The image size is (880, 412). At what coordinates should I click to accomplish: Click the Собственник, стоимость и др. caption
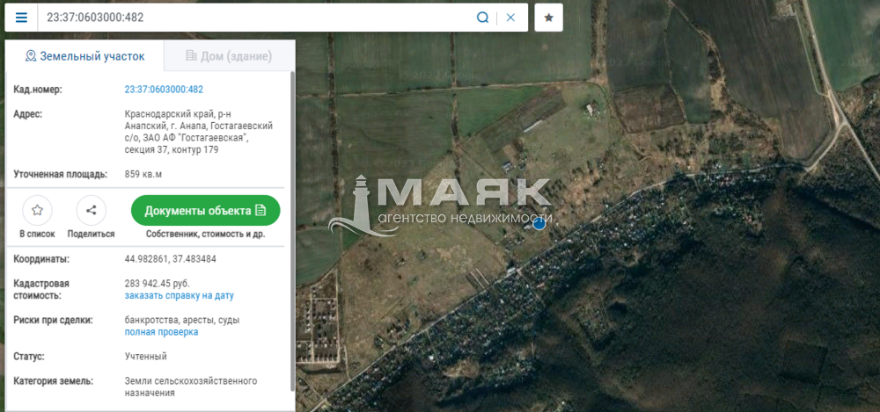[206, 235]
